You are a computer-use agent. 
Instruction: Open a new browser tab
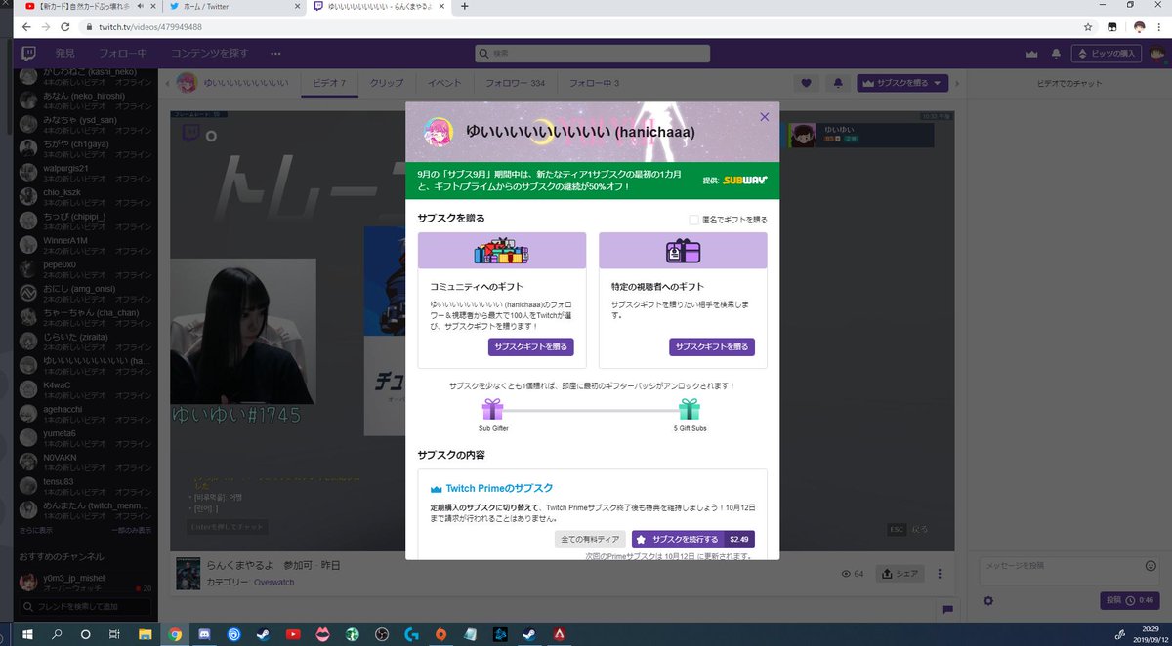464,6
